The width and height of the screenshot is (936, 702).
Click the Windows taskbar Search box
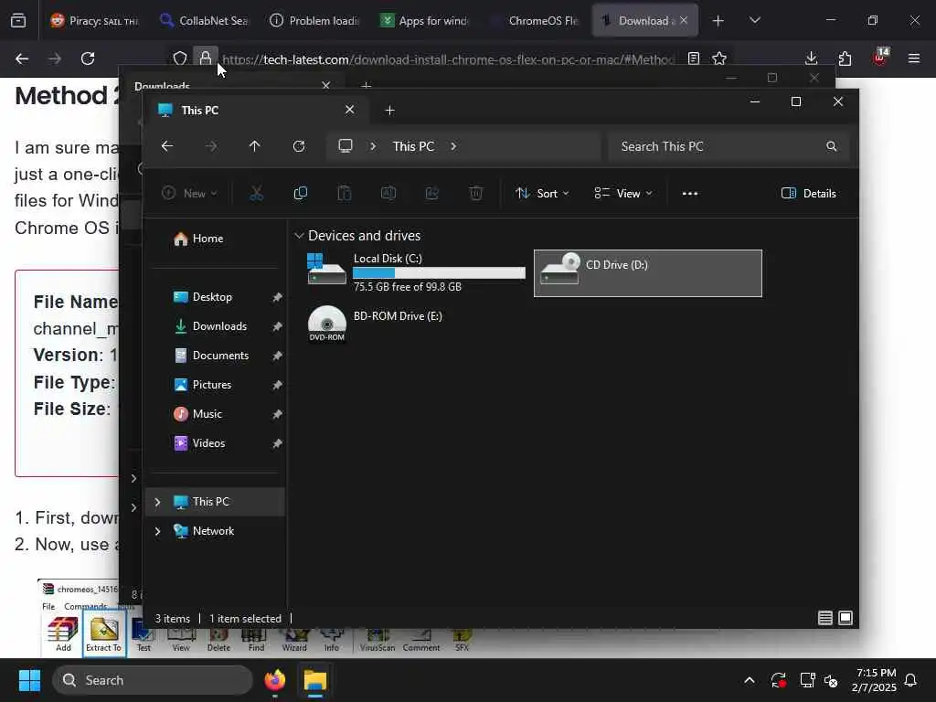tap(153, 680)
